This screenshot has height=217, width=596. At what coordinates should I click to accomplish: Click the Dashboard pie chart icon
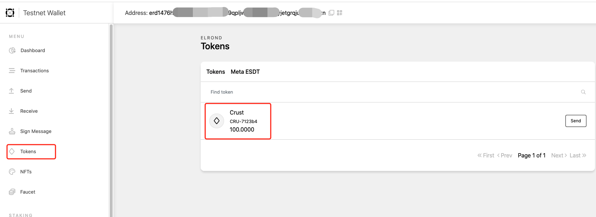tap(12, 50)
